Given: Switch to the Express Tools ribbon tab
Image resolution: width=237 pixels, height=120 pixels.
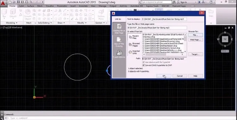Looking at the screenshot, I should (152, 6).
